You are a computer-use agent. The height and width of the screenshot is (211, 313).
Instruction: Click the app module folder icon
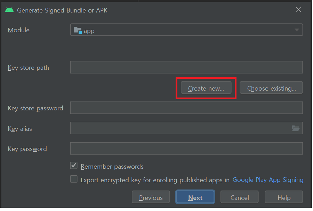(x=78, y=30)
